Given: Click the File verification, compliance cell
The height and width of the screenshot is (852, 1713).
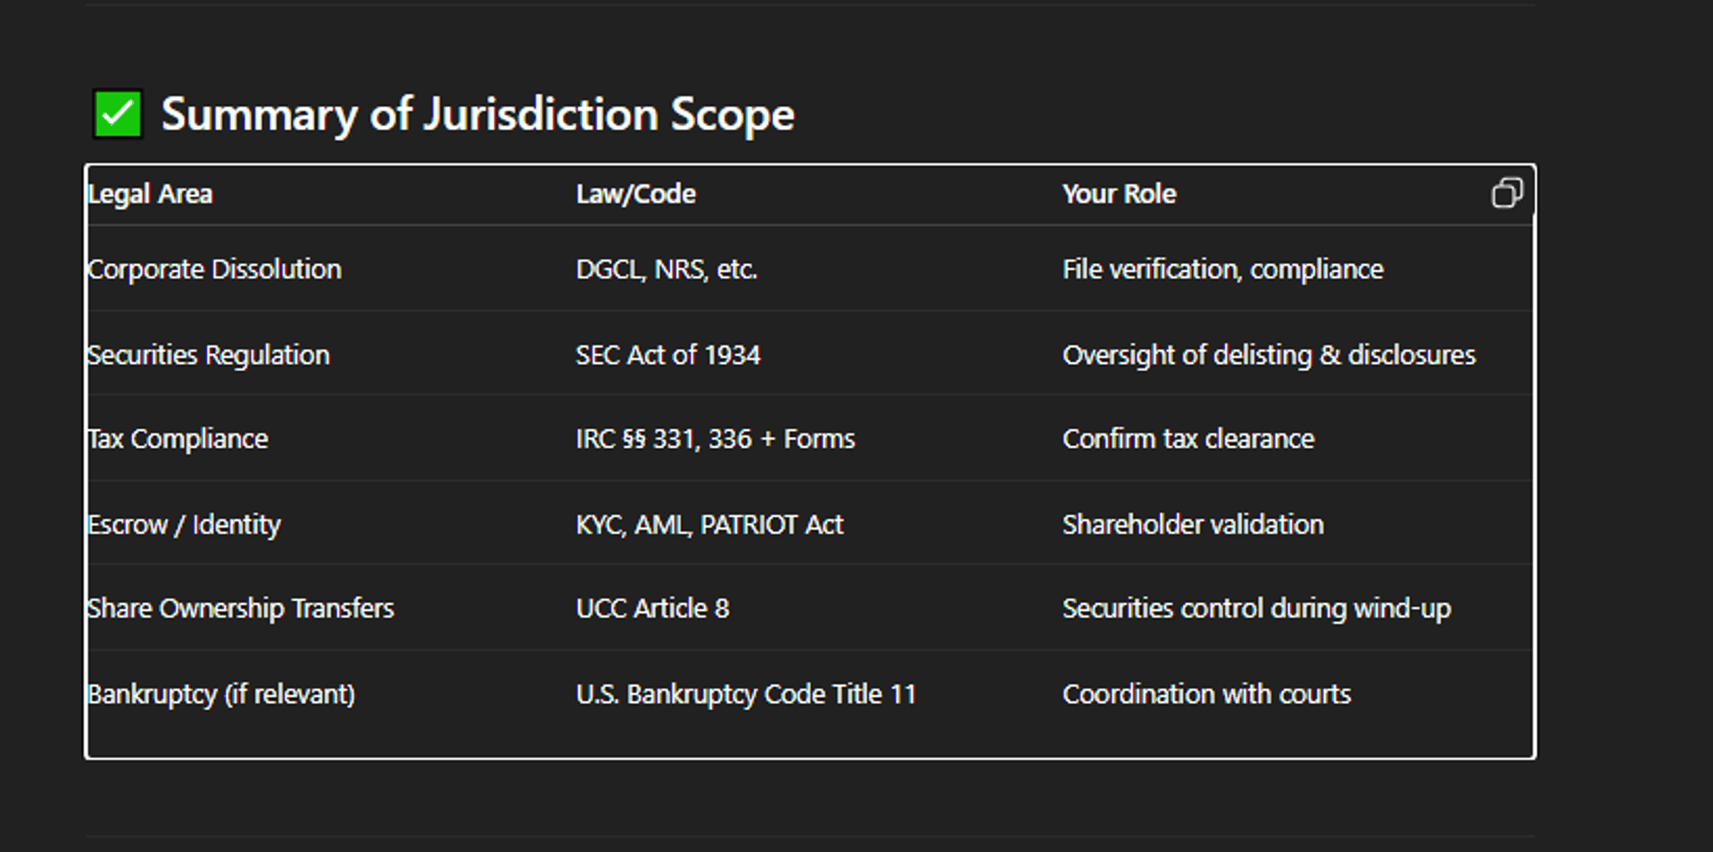Looking at the screenshot, I should pyautogui.click(x=1222, y=269).
